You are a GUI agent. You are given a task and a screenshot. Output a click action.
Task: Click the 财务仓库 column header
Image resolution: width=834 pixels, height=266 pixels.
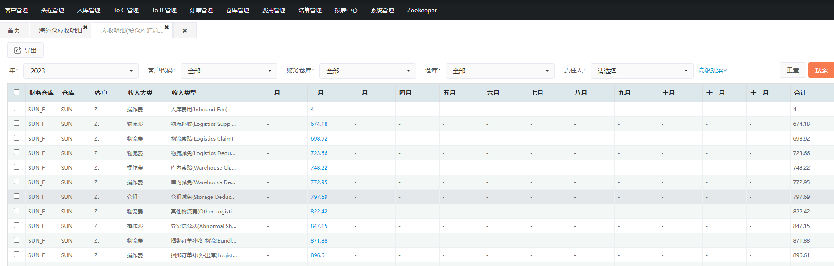[x=42, y=93]
